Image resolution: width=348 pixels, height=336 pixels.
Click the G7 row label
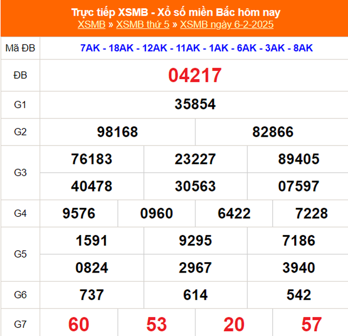point(20,325)
